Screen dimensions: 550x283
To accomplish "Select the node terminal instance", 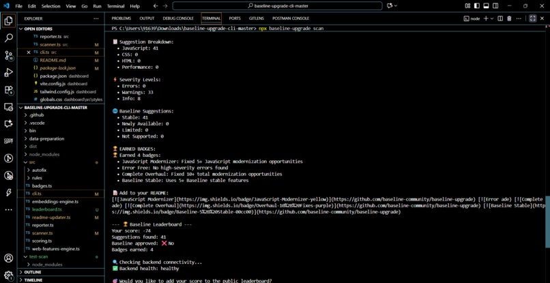I will [472, 18].
